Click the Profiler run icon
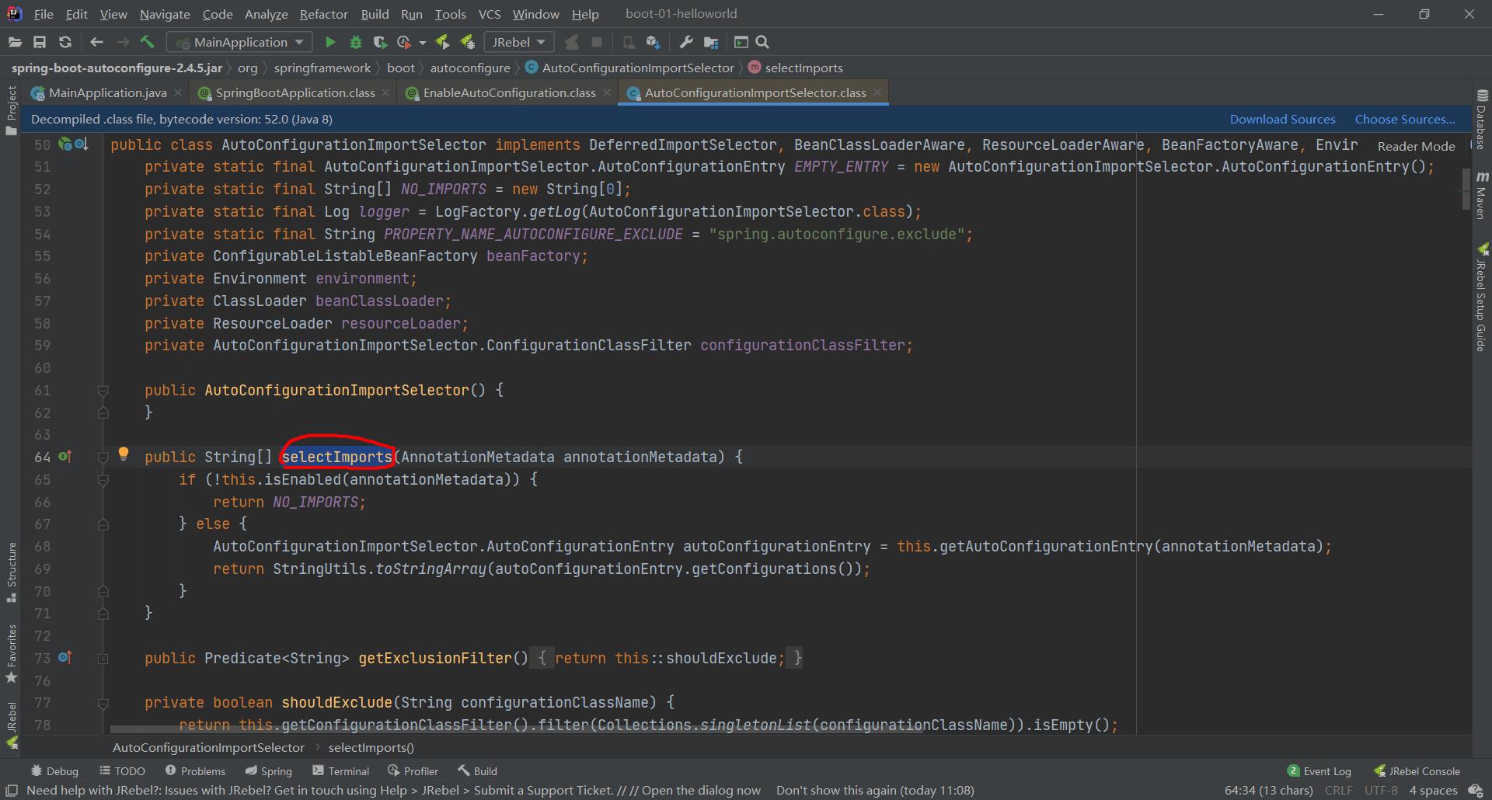The height and width of the screenshot is (800, 1492). [404, 42]
